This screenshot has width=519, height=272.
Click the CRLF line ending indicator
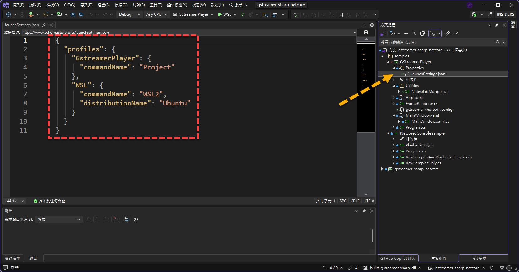pos(355,201)
